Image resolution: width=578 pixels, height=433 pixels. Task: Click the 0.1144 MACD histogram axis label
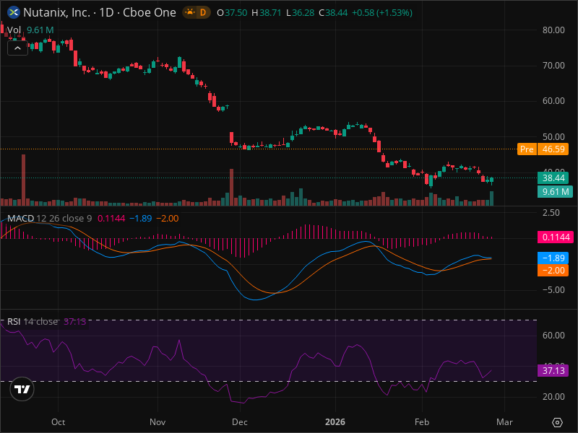pyautogui.click(x=556, y=237)
